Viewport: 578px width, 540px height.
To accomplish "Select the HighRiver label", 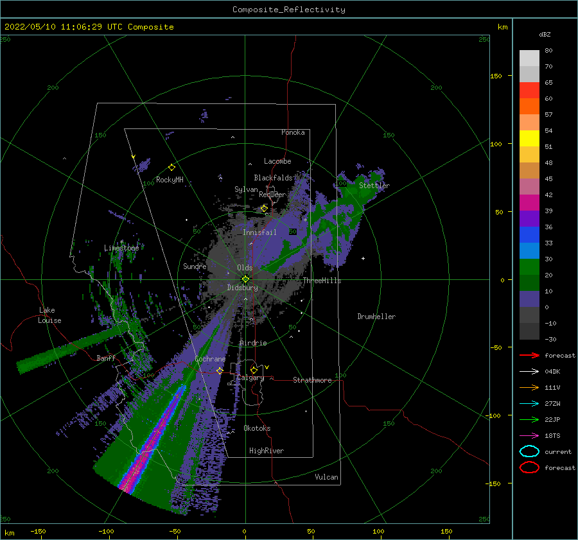I will (267, 451).
